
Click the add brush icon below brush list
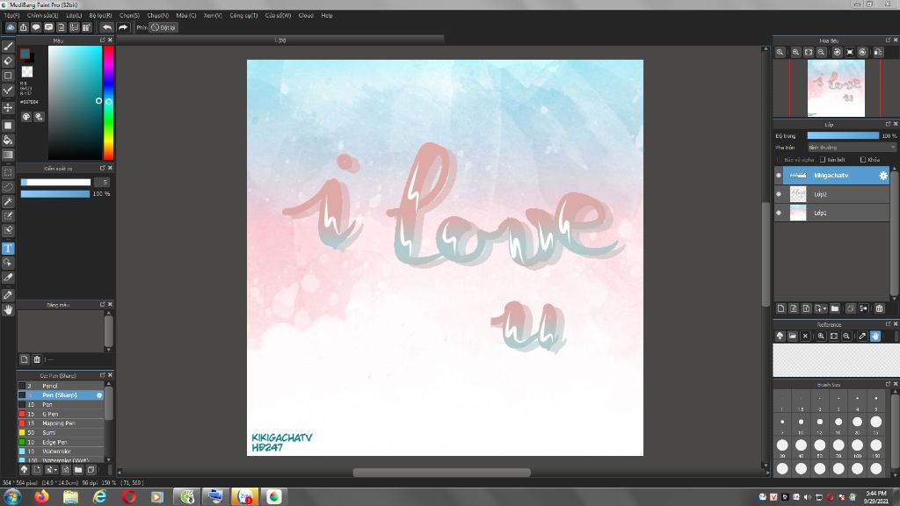pyautogui.click(x=37, y=469)
